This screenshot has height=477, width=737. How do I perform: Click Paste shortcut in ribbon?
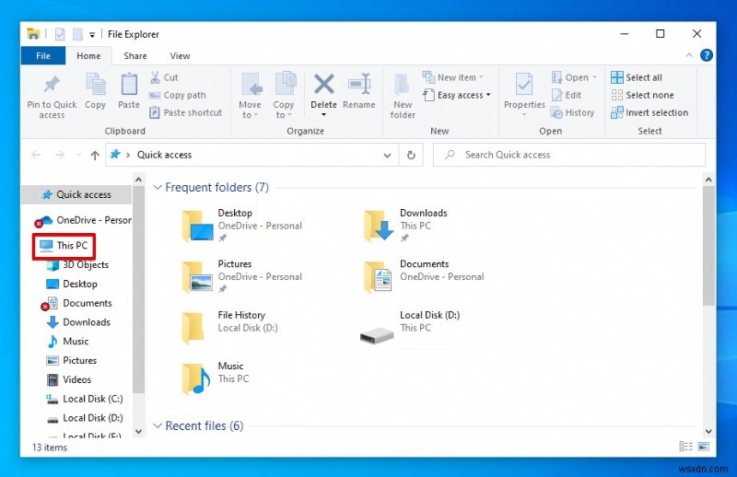pos(186,112)
